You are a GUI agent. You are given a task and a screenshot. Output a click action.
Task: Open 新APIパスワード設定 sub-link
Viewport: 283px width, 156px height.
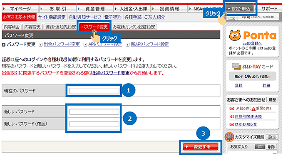150,45
